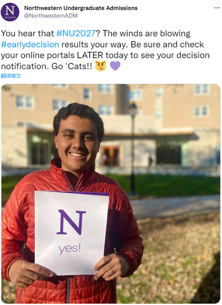
Task: Click the orange wooden doors in the background
Action: [x=110, y=156]
